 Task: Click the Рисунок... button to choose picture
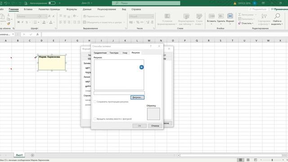coord(137,97)
